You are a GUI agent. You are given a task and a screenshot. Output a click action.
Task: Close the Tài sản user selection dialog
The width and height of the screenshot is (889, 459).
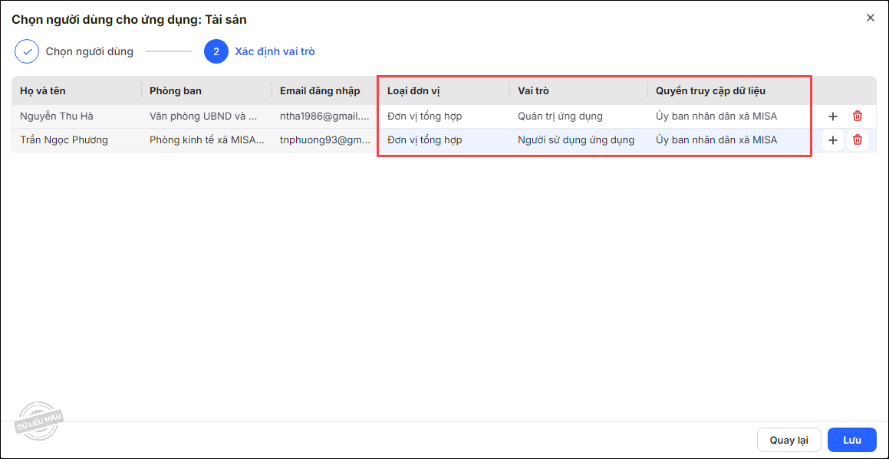[x=871, y=18]
